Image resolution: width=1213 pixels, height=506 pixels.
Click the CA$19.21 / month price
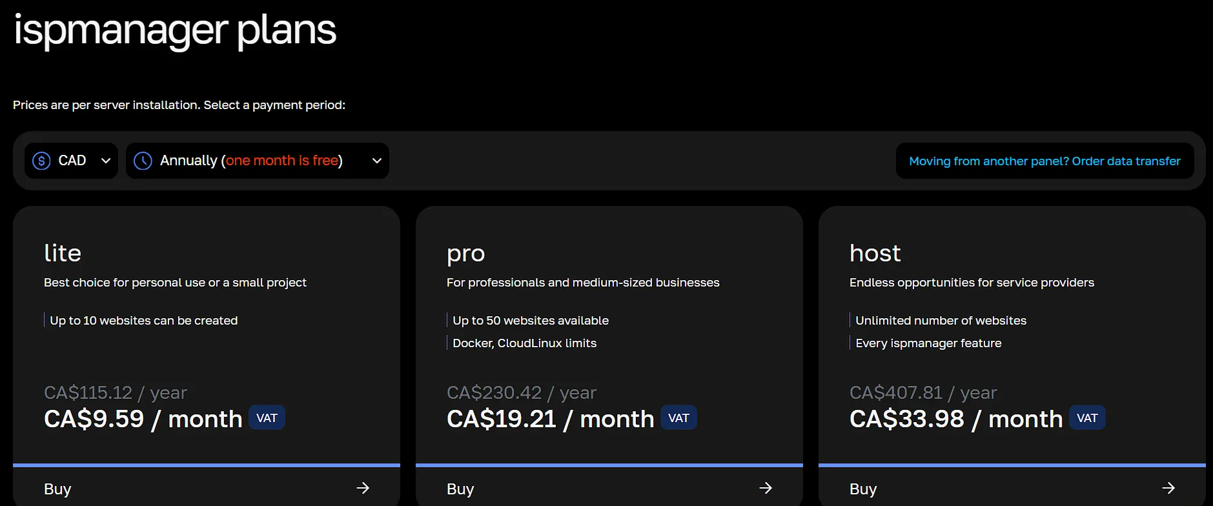click(x=551, y=419)
